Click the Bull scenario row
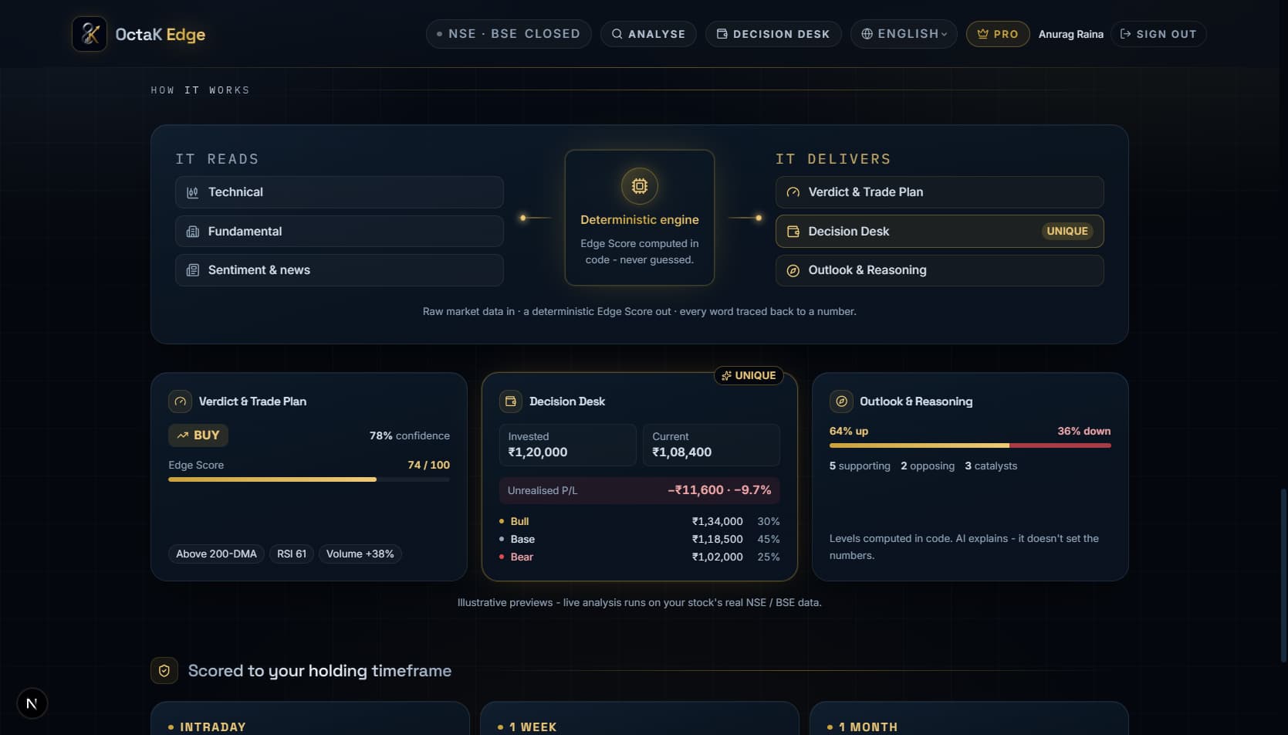 point(640,522)
